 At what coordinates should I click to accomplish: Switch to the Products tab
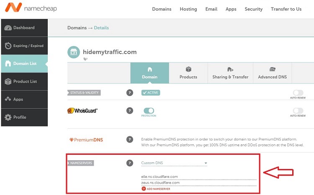click(188, 73)
